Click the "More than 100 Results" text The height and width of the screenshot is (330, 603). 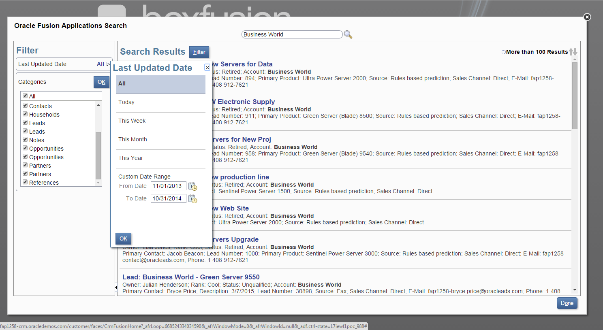pyautogui.click(x=537, y=52)
